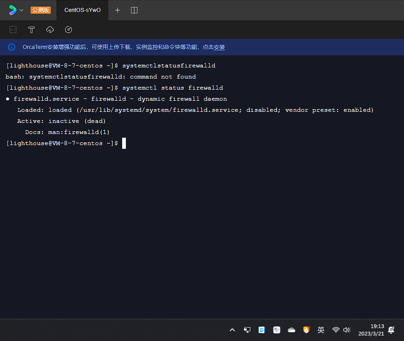This screenshot has height=341, width=404.
Task: Click the terminal cursor at last prompt
Action: pyautogui.click(x=124, y=143)
